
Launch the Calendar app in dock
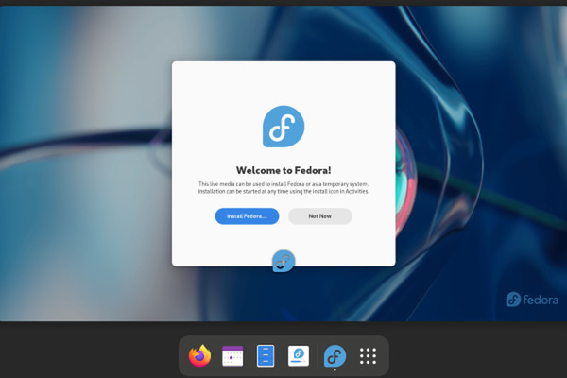(232, 356)
